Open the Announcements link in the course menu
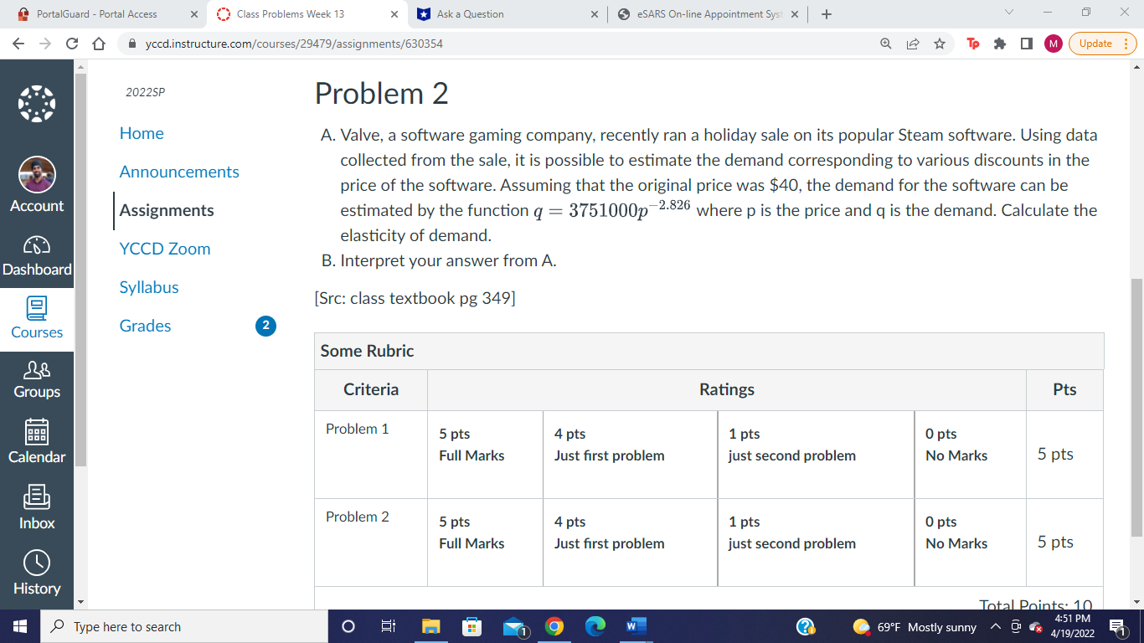 (x=179, y=172)
